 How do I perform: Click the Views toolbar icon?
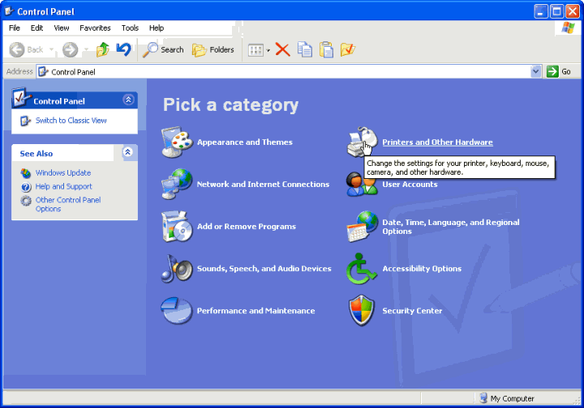pyautogui.click(x=255, y=50)
